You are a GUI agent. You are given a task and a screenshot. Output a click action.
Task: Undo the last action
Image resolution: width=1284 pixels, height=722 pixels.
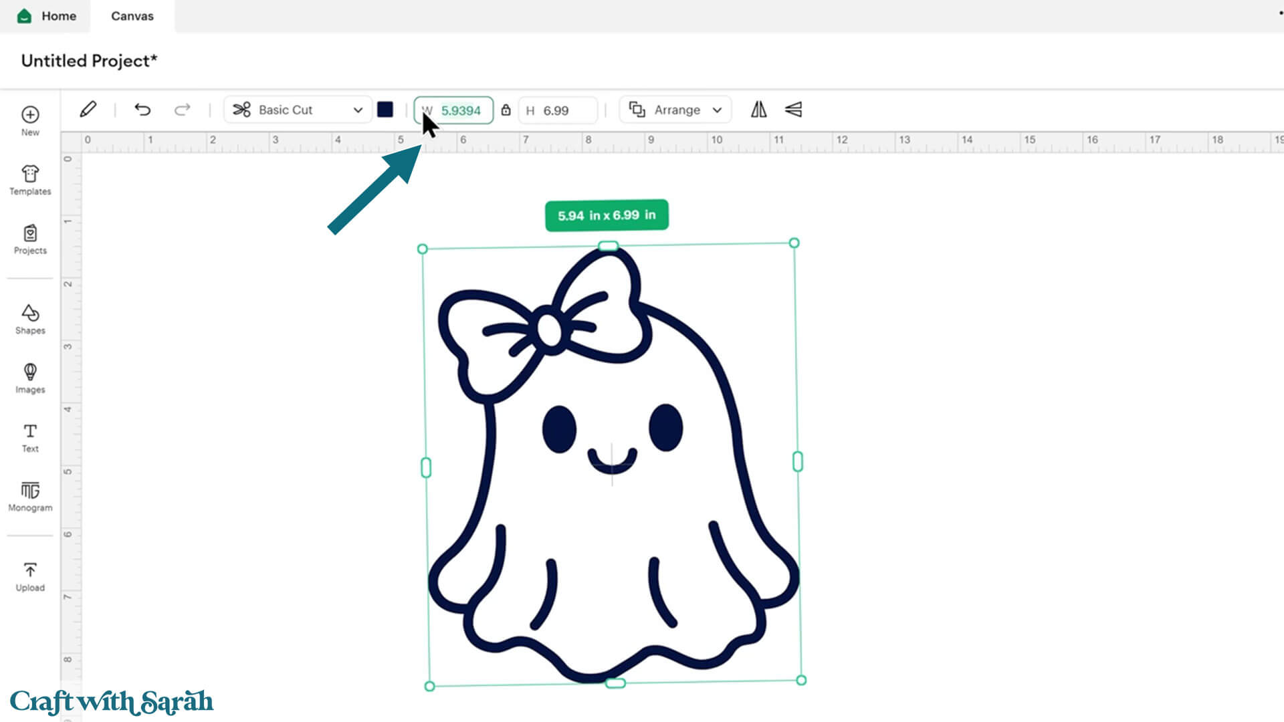[x=142, y=110]
